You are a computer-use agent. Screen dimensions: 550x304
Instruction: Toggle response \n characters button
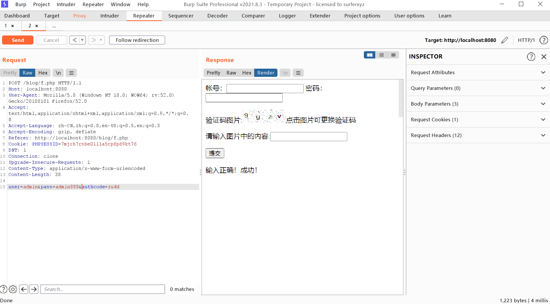point(285,73)
